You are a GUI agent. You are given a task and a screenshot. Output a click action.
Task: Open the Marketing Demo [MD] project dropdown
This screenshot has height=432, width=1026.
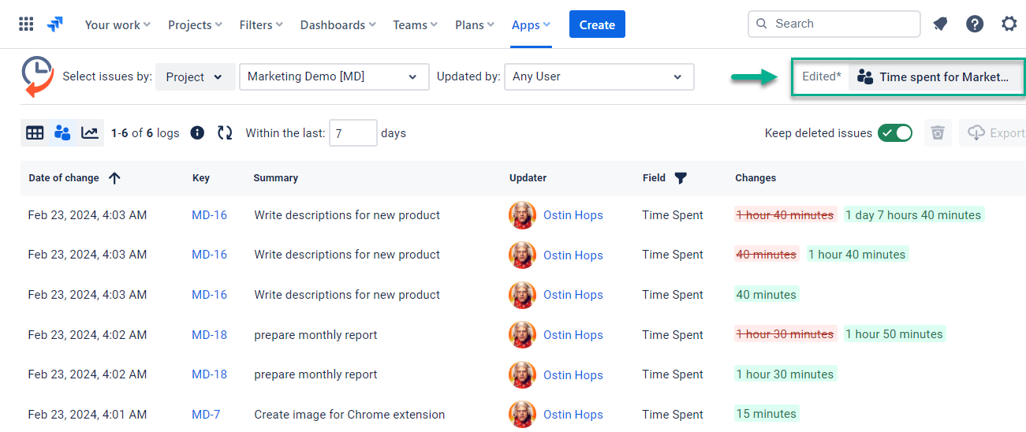pos(332,77)
